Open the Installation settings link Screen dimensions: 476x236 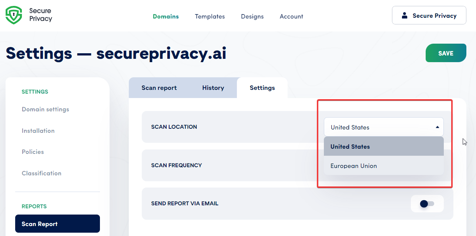[38, 131]
